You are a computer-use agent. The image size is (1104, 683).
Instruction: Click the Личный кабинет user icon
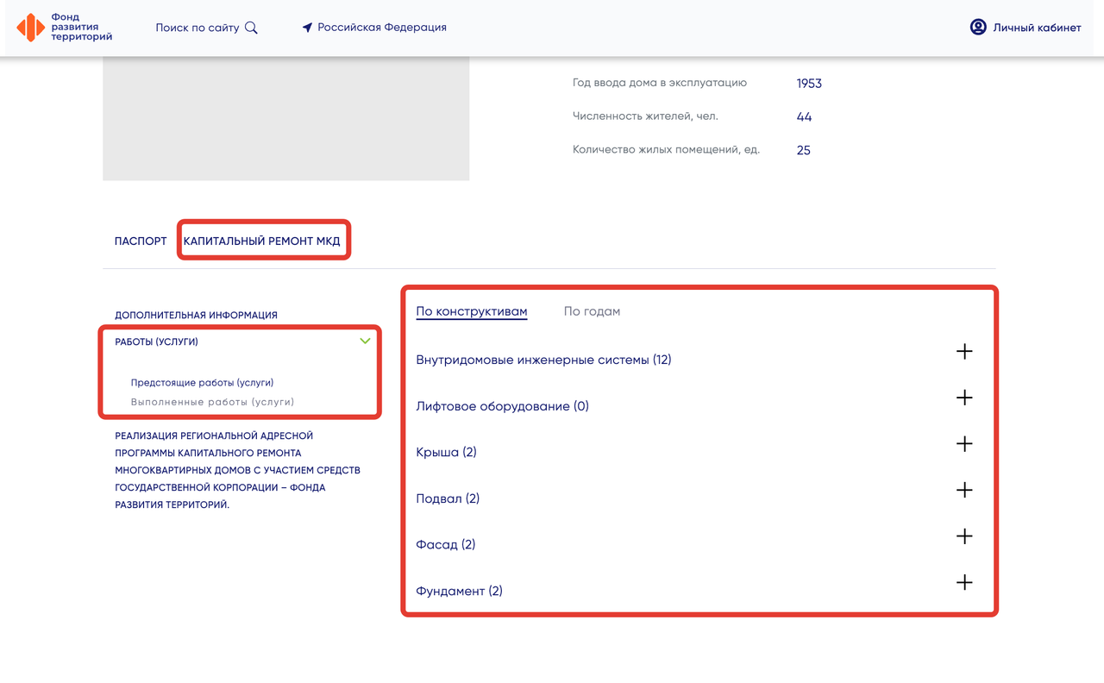pyautogui.click(x=978, y=28)
